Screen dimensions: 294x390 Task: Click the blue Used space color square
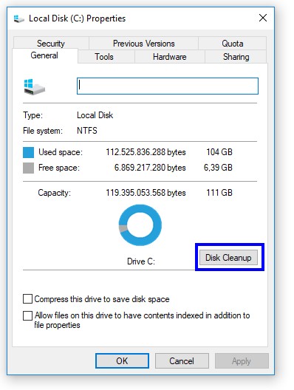28,152
